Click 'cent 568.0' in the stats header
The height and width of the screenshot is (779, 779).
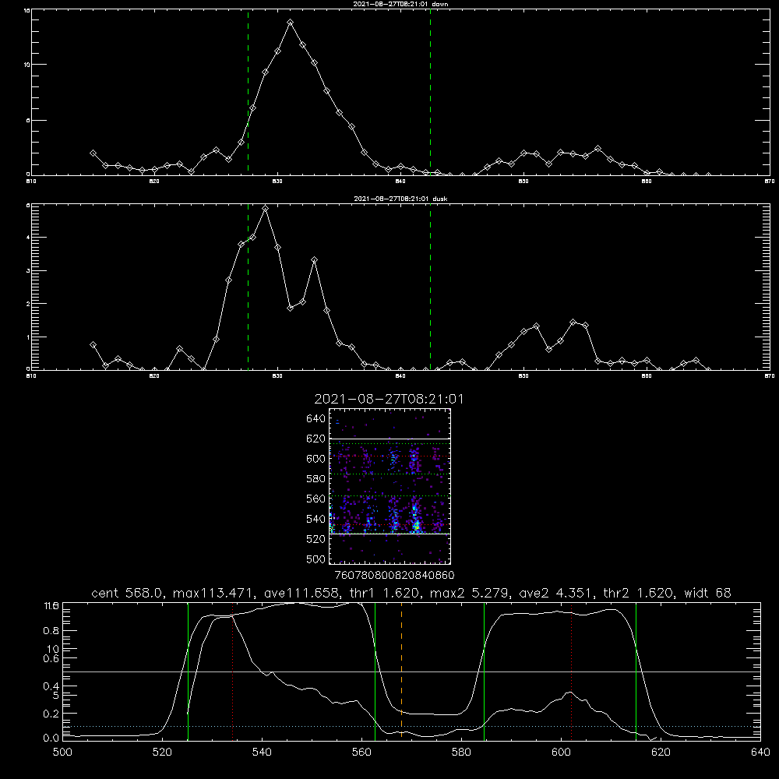click(126, 593)
